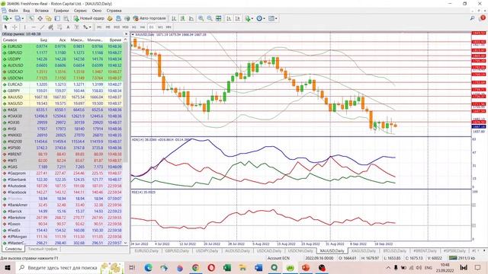Switch timeframe to MN
Image resolution: width=488 pixels, height=274 pixels.
point(169,27)
